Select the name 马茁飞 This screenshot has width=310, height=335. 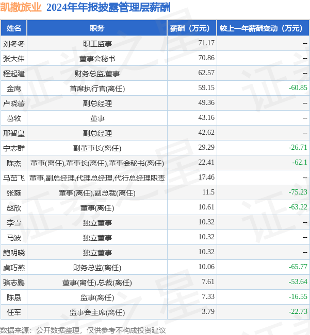(14, 178)
